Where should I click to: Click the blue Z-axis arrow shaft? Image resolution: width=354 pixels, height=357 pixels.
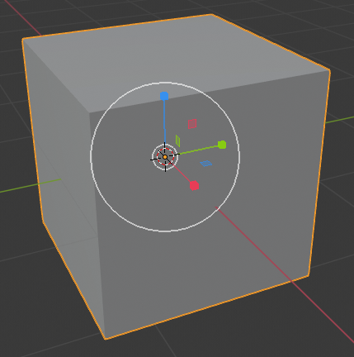164,121
